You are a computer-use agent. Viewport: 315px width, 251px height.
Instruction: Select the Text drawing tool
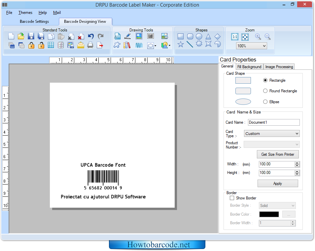pyautogui.click(x=117, y=36)
